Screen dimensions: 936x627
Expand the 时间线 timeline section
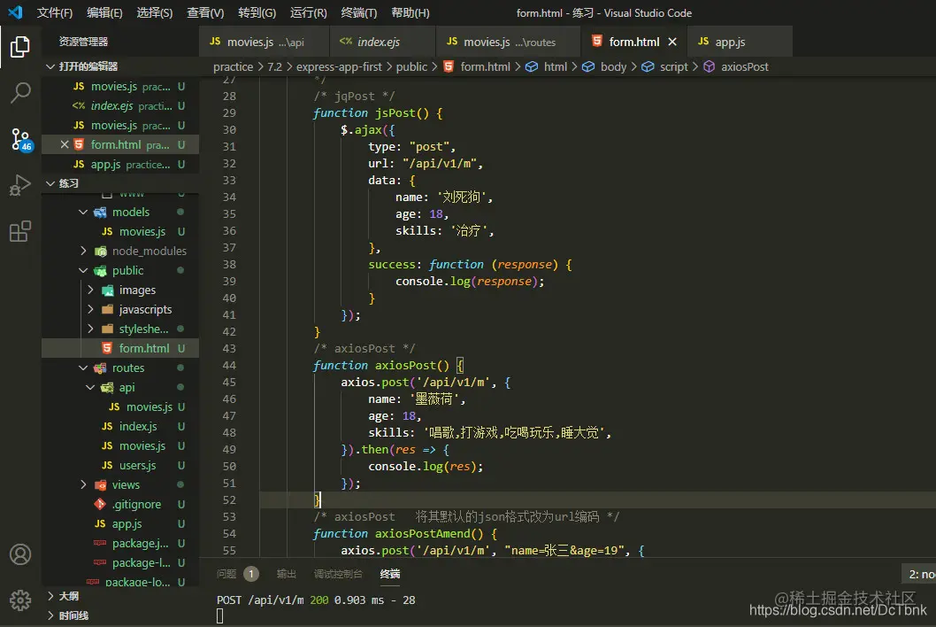pos(120,615)
